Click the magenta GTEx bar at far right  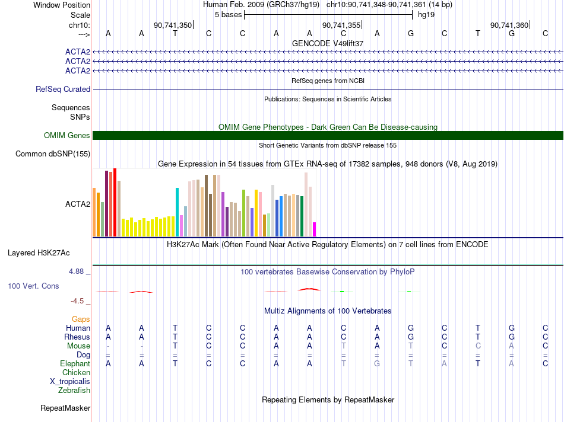(x=314, y=229)
